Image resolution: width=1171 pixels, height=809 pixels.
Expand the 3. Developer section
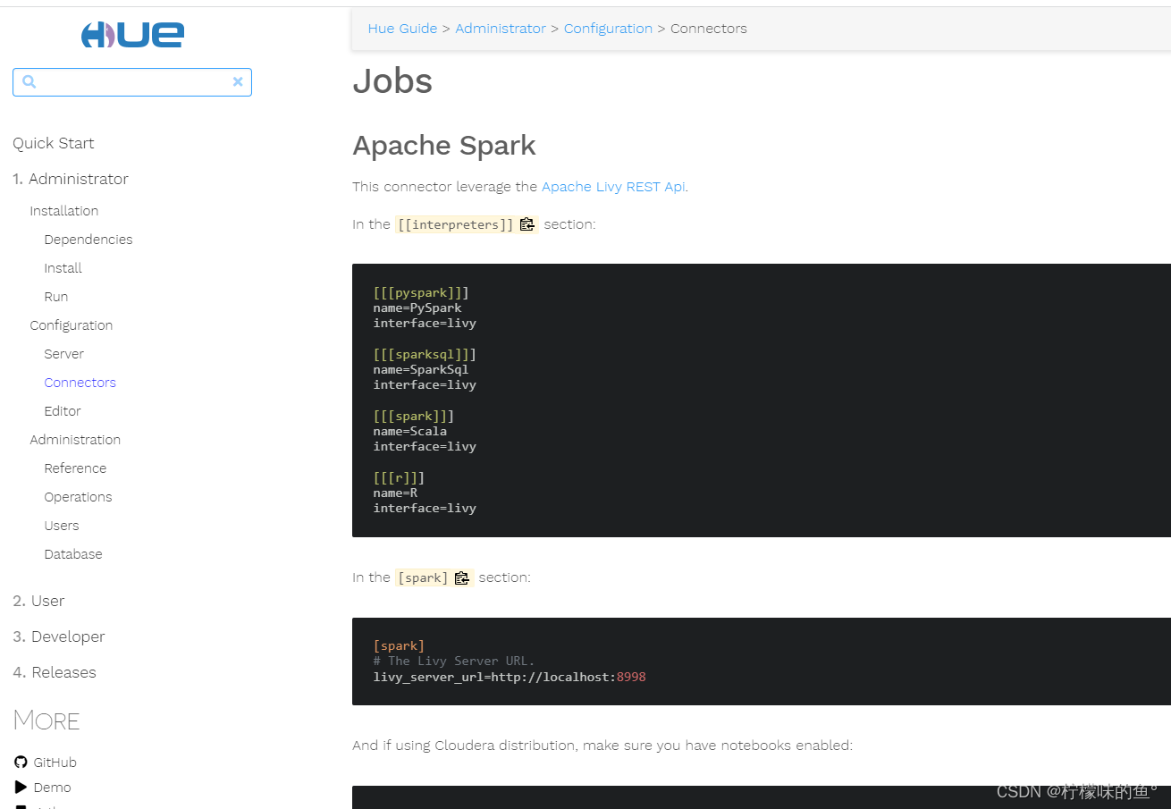[x=59, y=636]
